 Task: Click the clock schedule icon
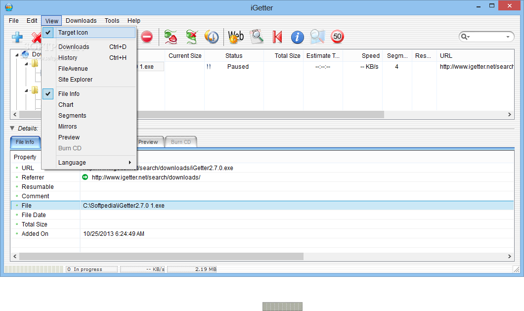(x=212, y=37)
